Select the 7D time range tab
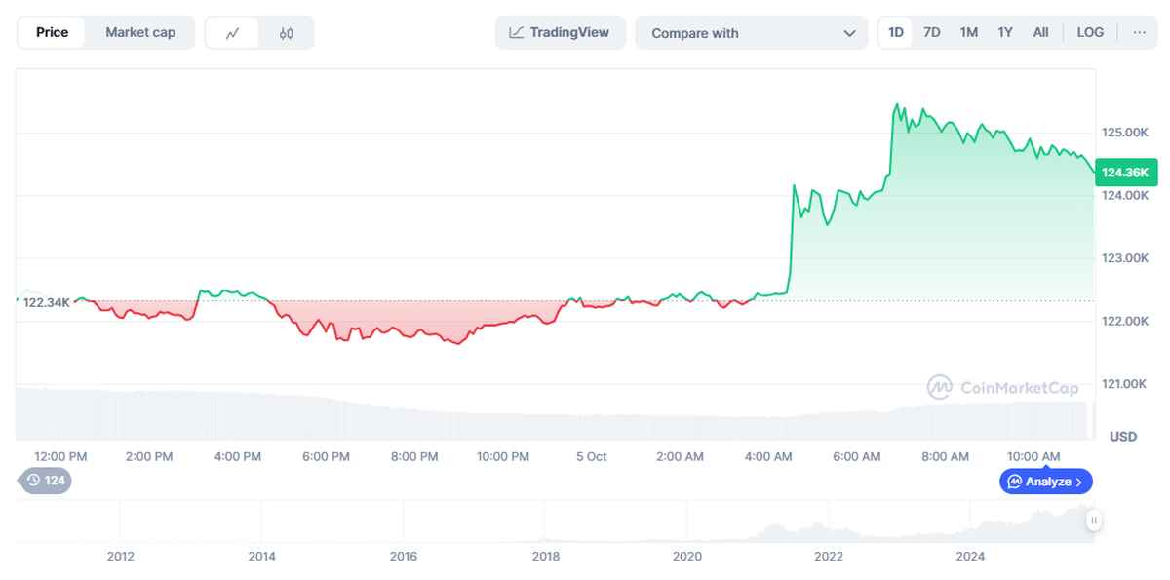This screenshot has width=1170, height=580. pos(932,32)
